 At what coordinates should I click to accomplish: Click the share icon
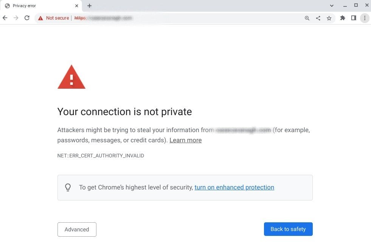coord(318,18)
